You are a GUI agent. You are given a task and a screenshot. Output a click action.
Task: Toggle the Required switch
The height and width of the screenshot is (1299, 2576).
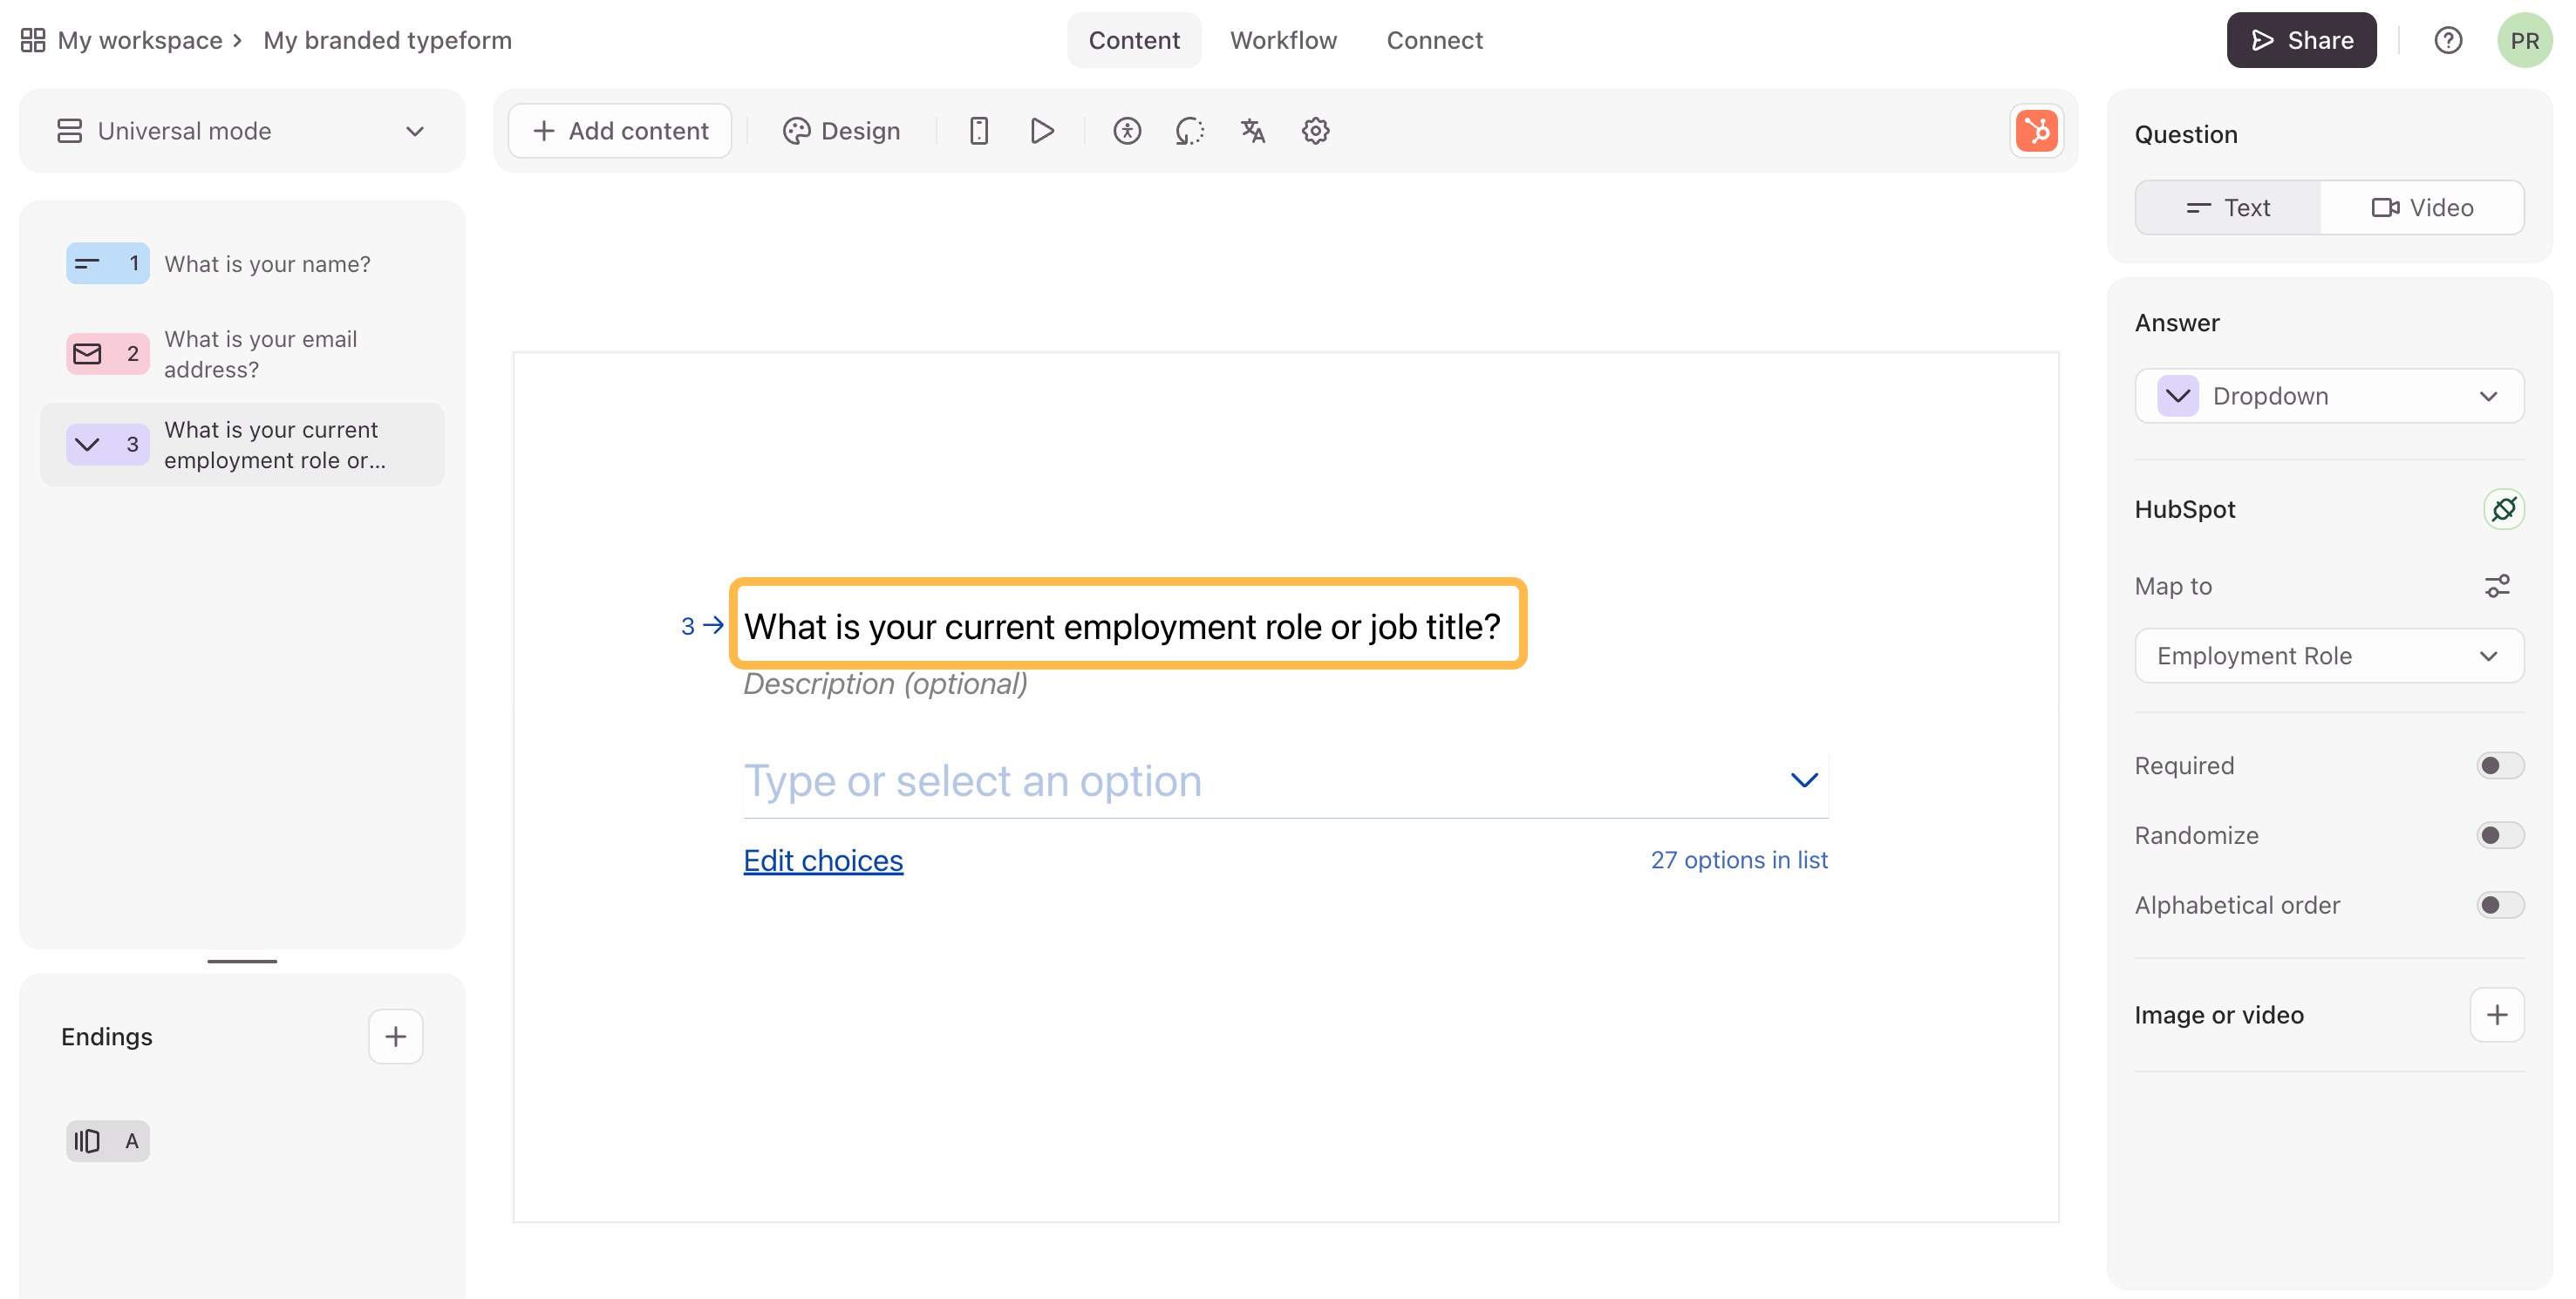coord(2500,766)
